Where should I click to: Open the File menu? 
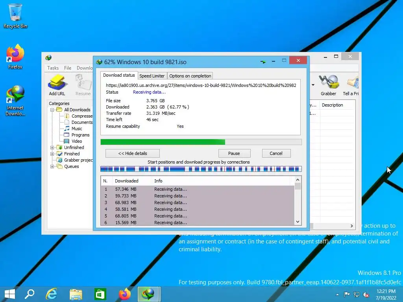[68, 68]
